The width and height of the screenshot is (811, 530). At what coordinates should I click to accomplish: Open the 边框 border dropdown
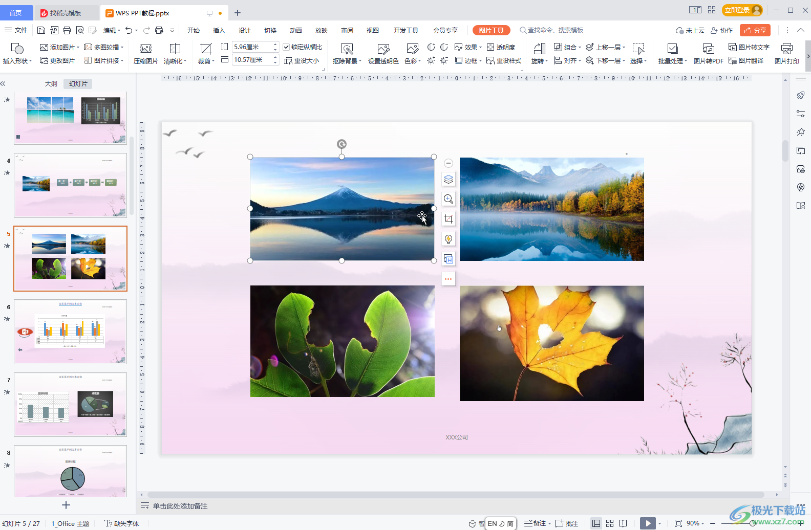click(468, 60)
